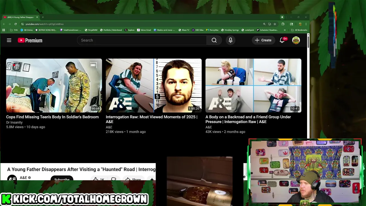Open Portfolio Robinhood bookmark
This screenshot has height=206, width=366.
[111, 30]
